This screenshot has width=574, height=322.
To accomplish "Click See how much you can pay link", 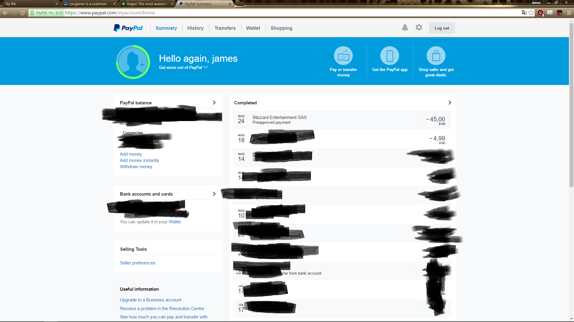I will [x=164, y=317].
